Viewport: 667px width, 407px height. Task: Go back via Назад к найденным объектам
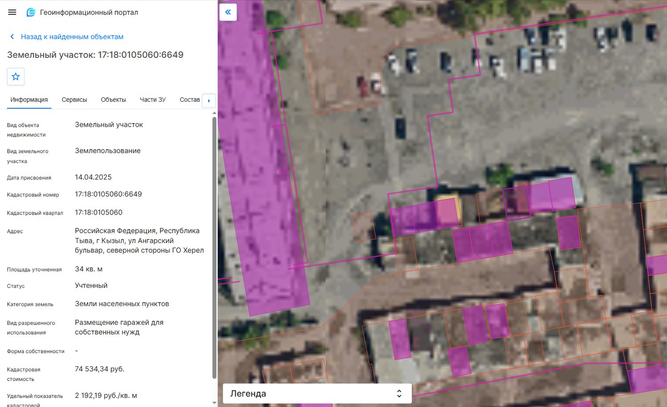[x=72, y=37]
